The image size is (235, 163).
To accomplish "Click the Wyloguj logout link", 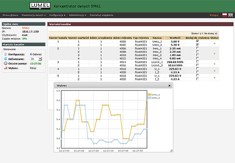I will (214, 15).
